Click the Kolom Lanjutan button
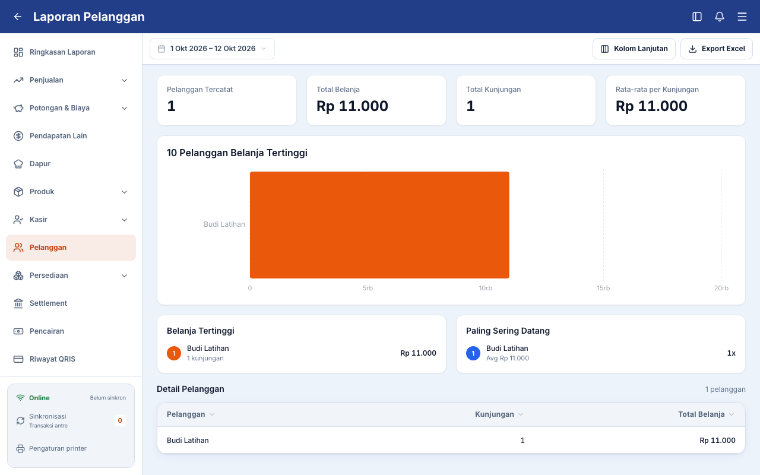The height and width of the screenshot is (475, 760). click(x=634, y=49)
